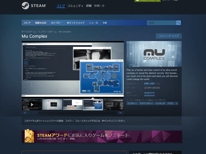
Task: Click the 詳細 link in Steam Awards banner
Action: 72,139
